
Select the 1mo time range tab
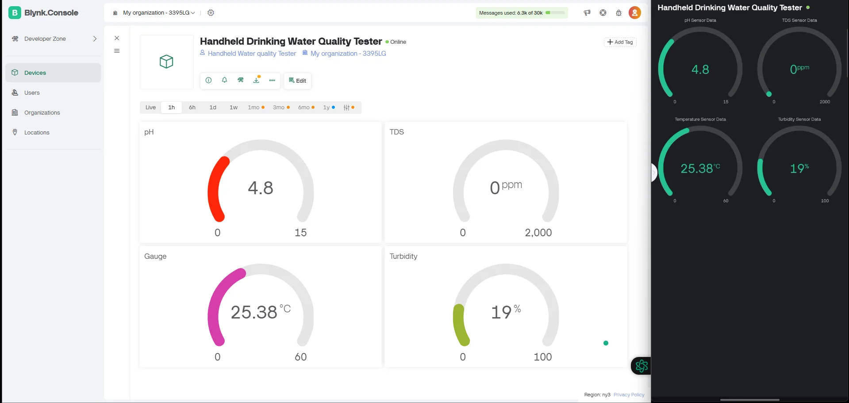(x=256, y=107)
